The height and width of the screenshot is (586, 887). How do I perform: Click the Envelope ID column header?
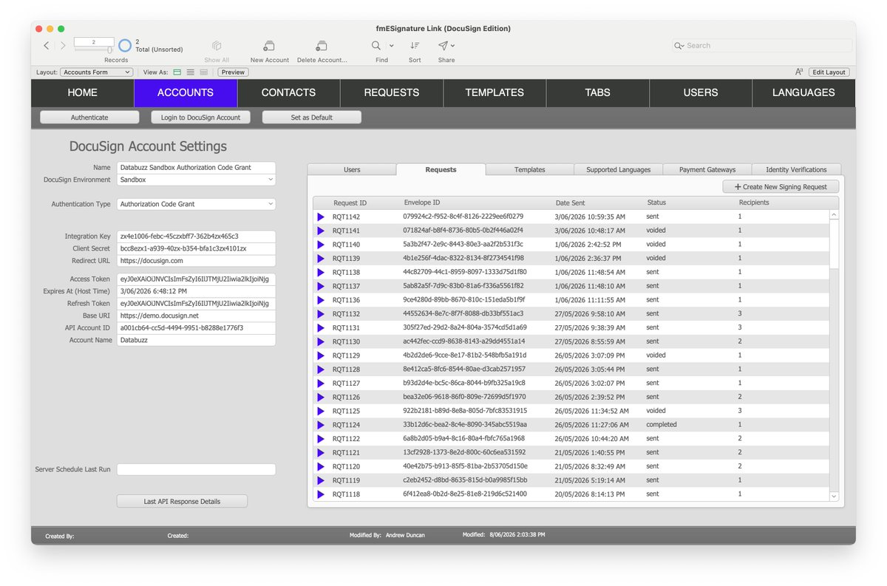pos(422,202)
